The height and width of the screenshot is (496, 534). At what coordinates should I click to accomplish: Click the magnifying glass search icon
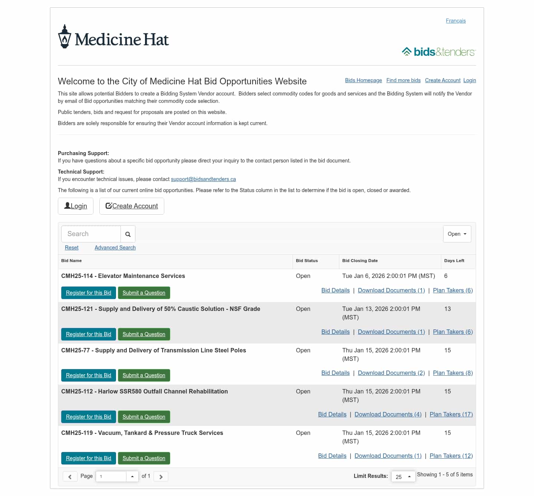(x=128, y=234)
